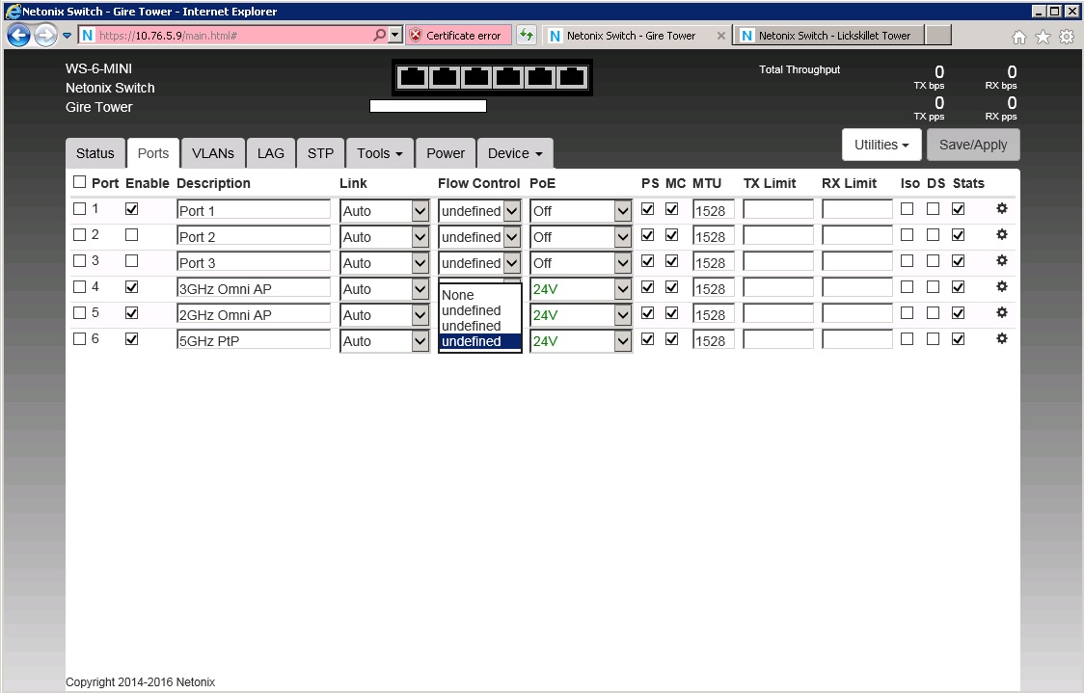Toggle Iso checkbox for port 1

click(907, 208)
